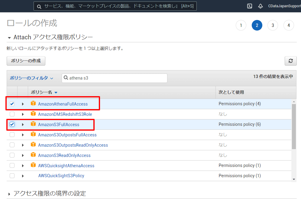Go to wizard step 4

pos(289,25)
